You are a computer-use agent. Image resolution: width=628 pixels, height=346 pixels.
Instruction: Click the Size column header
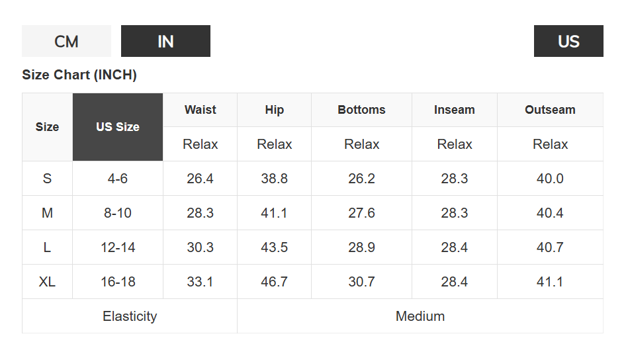click(47, 127)
